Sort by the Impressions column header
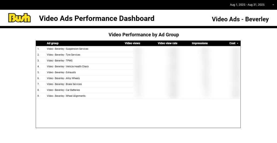This screenshot has width=277, height=143. 200,43
